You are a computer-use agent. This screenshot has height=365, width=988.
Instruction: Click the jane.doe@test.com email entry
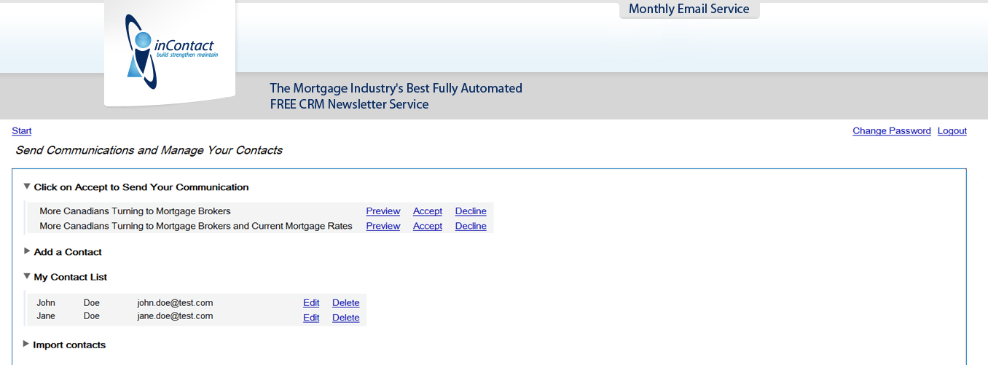pos(175,316)
